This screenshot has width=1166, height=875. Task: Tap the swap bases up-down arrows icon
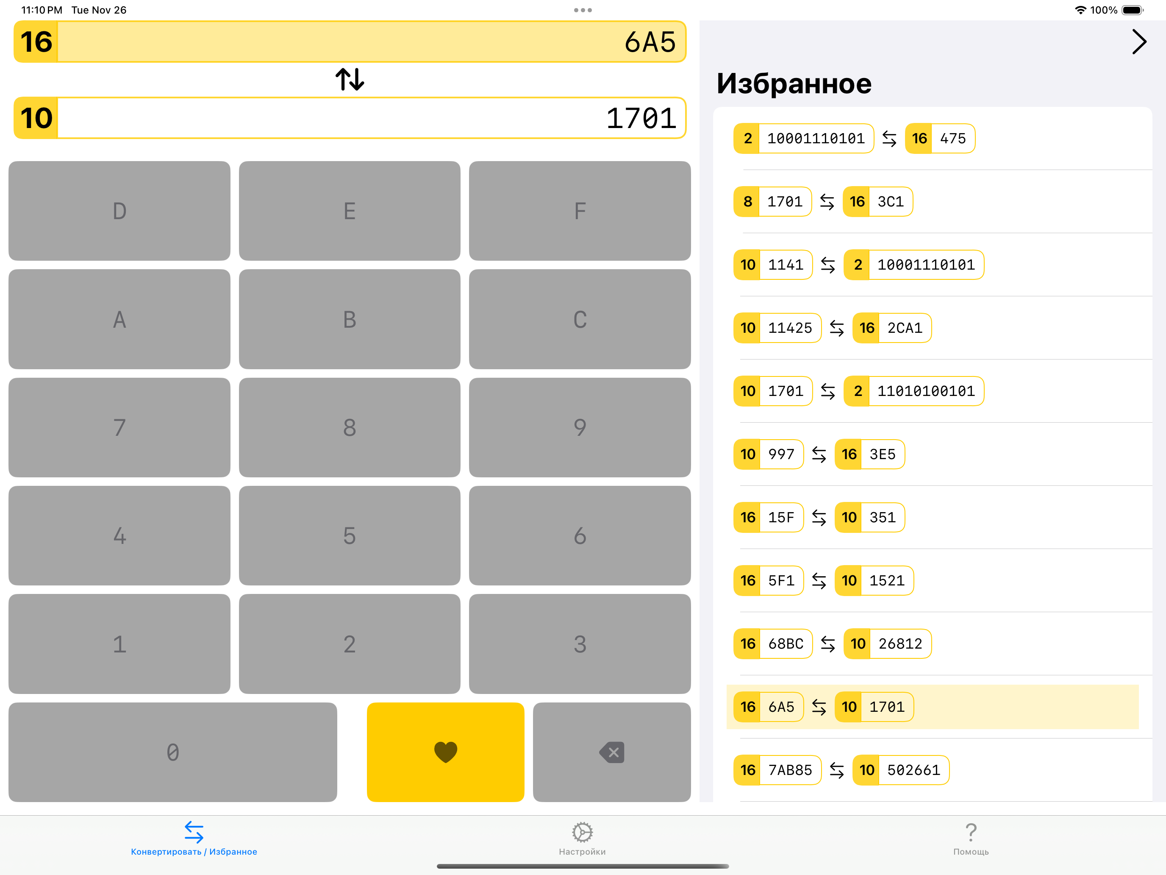point(350,79)
